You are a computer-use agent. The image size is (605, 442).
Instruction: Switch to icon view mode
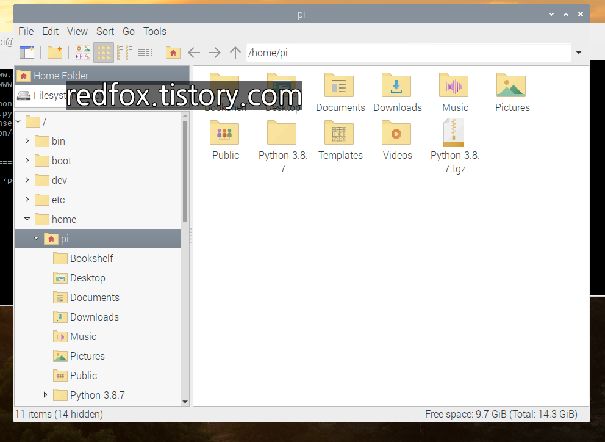click(x=104, y=52)
